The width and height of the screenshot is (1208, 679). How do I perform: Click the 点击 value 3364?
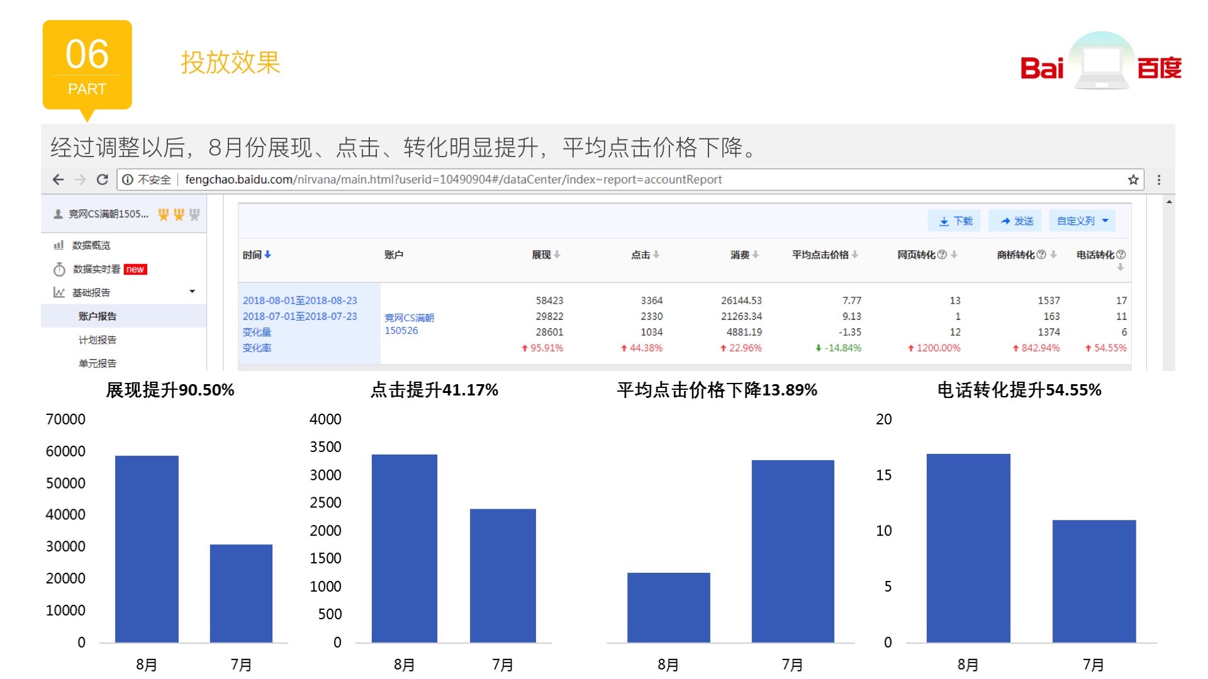click(652, 301)
